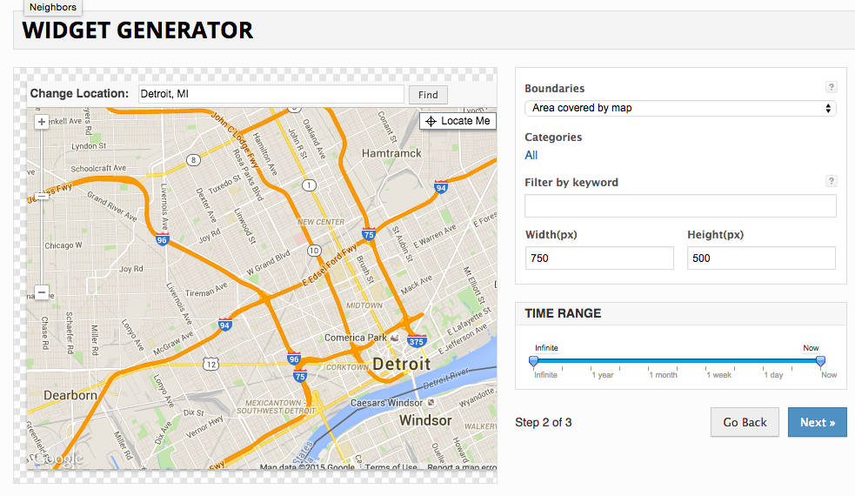Image resolution: width=855 pixels, height=496 pixels.
Task: Click the Detroit city label on map
Action: click(401, 364)
